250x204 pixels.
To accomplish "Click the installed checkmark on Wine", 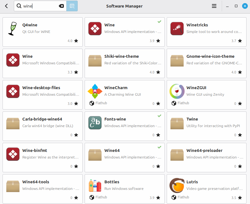I will 159,22.
